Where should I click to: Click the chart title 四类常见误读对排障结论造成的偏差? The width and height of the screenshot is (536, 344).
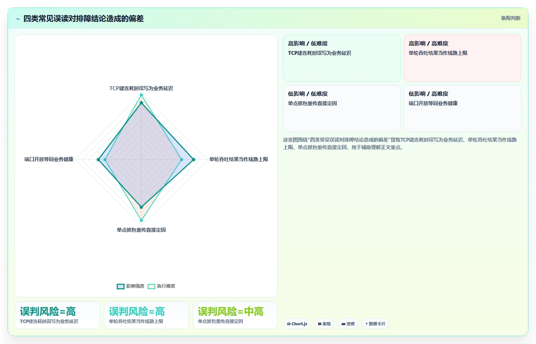(83, 18)
